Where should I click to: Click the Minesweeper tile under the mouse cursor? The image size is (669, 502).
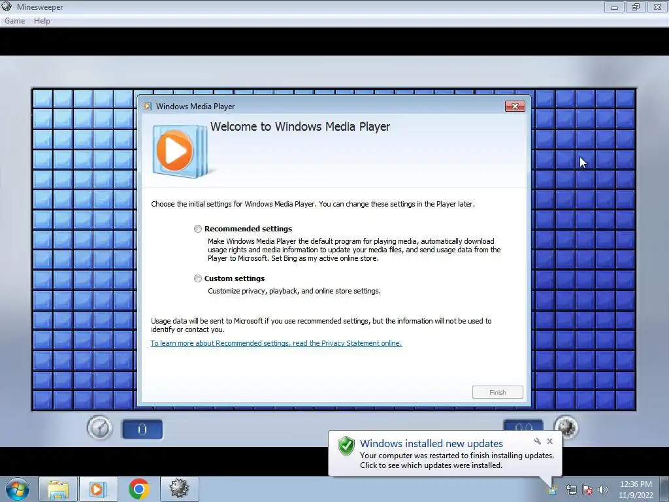point(585,160)
